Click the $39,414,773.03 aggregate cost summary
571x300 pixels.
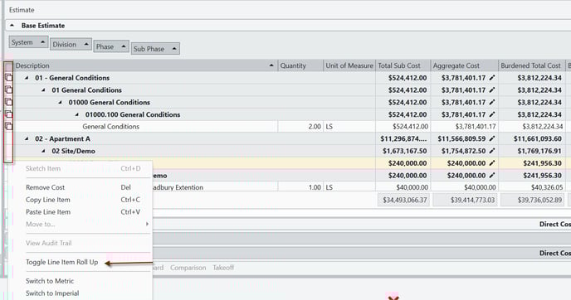coord(465,200)
